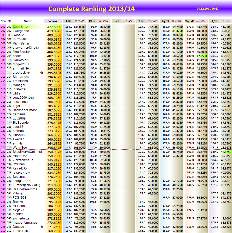Click the gray star next to Dacapo
The height and width of the screenshot is (233, 232).
42,226
